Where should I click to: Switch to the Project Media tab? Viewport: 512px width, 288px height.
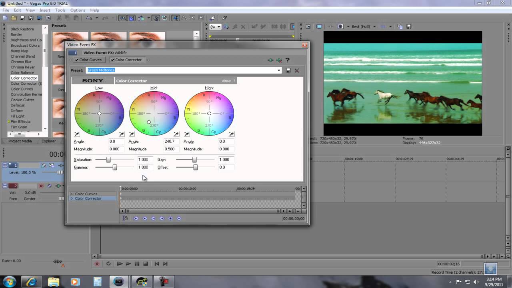click(20, 141)
